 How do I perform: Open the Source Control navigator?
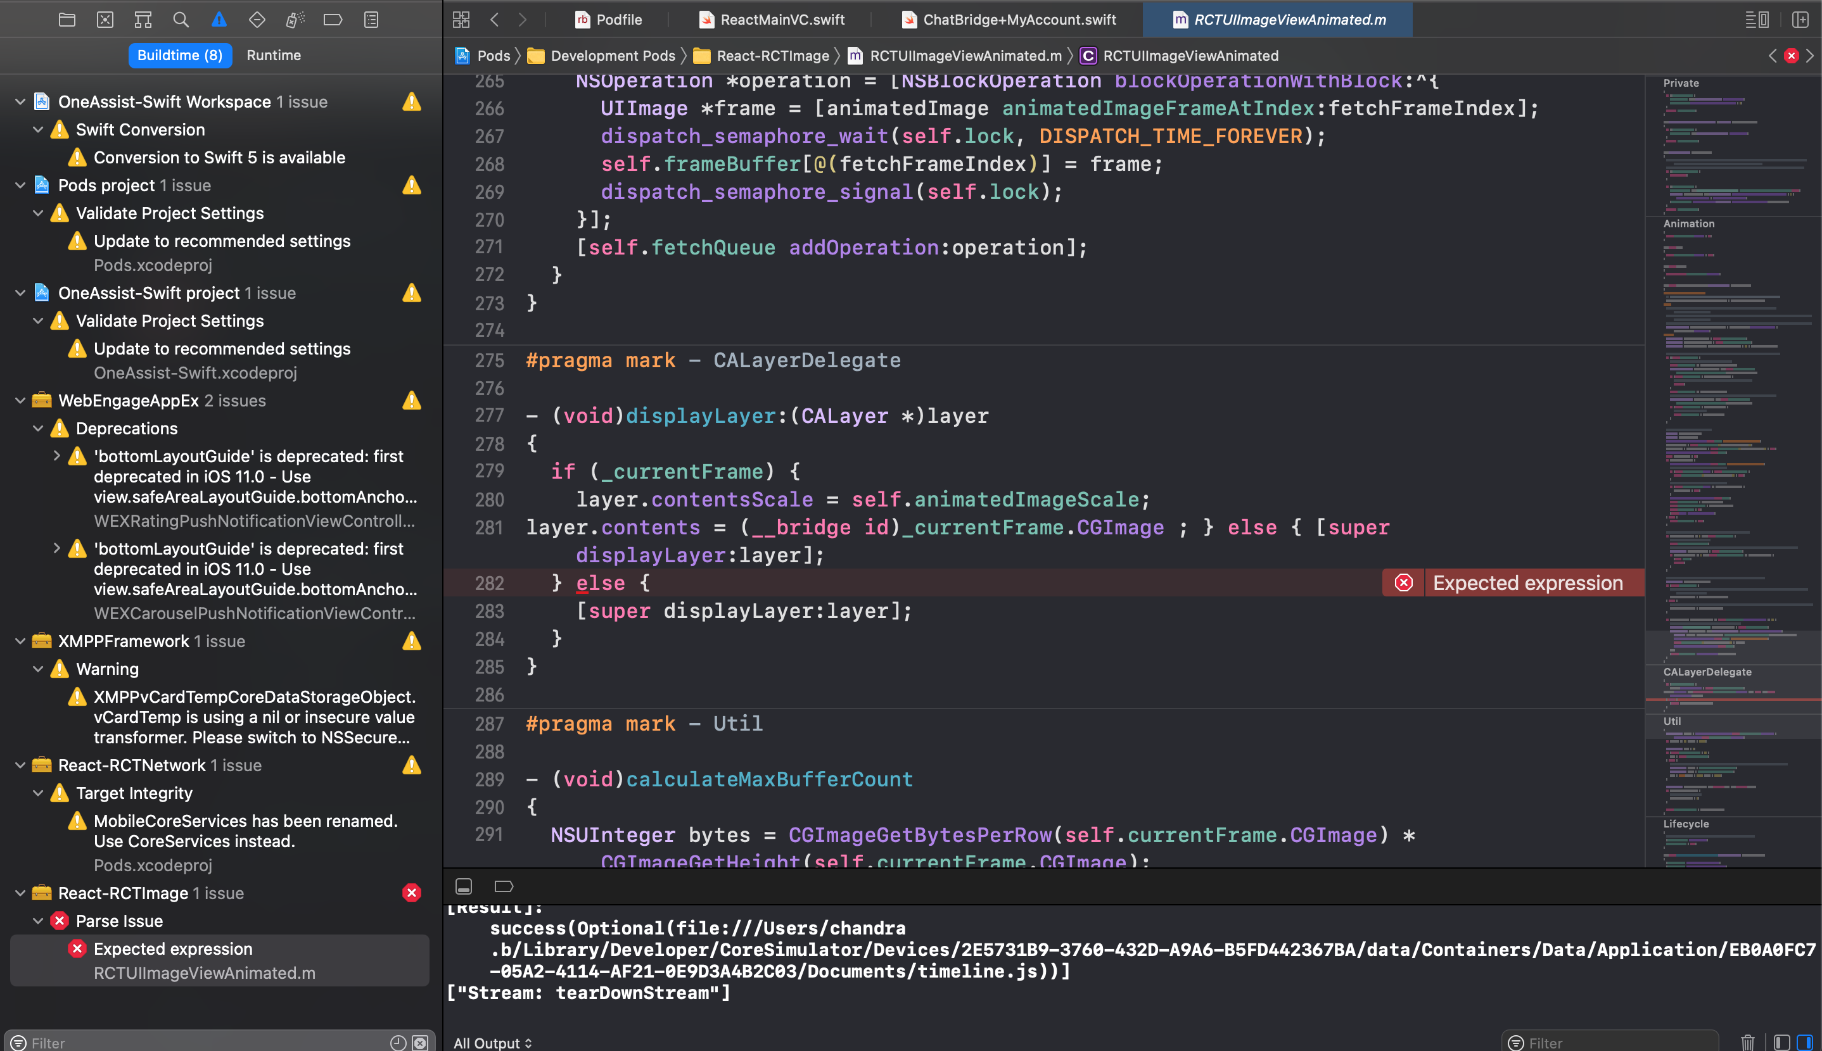coord(105,20)
